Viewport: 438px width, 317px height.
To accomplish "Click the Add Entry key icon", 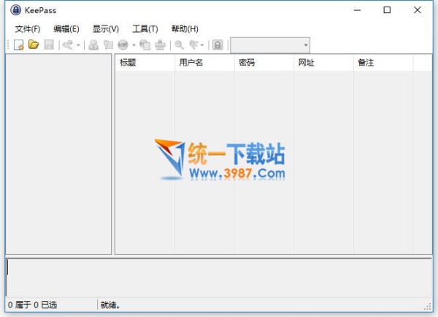I will pyautogui.click(x=68, y=44).
